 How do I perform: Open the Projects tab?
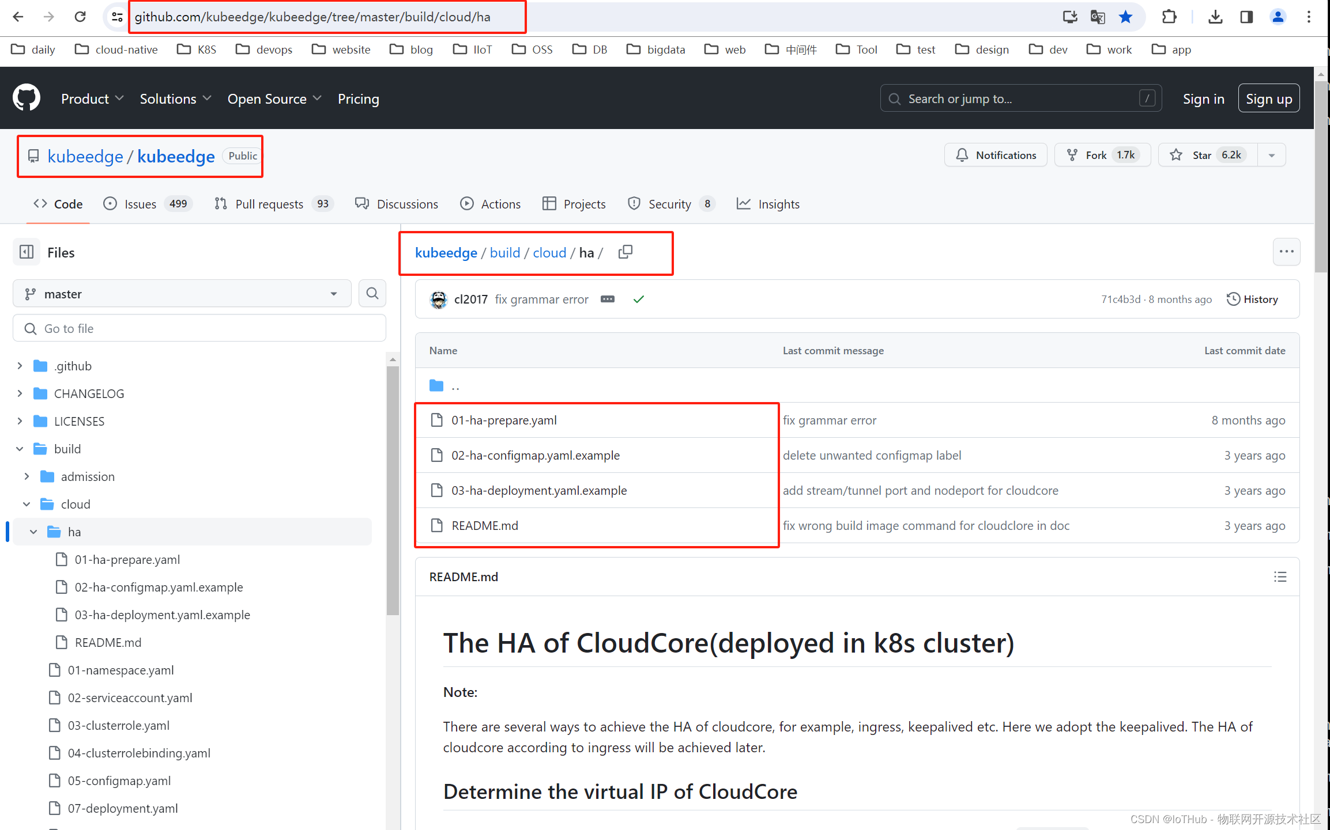coord(574,204)
